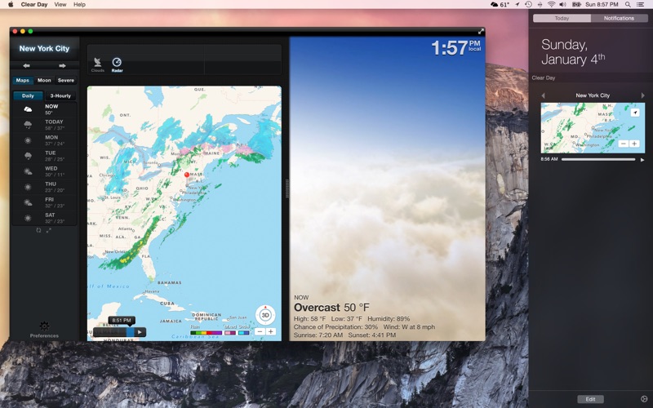The height and width of the screenshot is (408, 653).
Task: Toggle the 3D compass control on the map
Action: coord(265,315)
